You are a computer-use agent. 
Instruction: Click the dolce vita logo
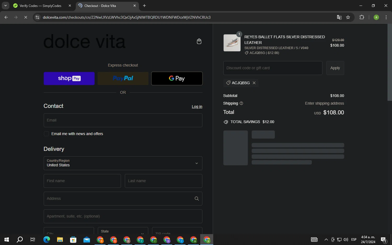(x=84, y=42)
